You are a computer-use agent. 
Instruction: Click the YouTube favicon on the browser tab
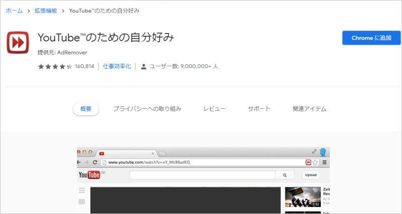pos(102,154)
